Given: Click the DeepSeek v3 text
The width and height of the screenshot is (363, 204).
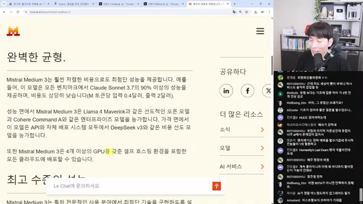Looking at the screenshot, I should [126, 127].
